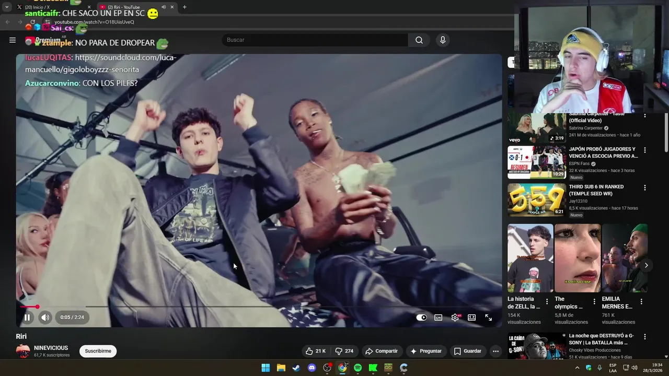Open options for EMILIA MERNES short
669x376 pixels.
tap(641, 301)
